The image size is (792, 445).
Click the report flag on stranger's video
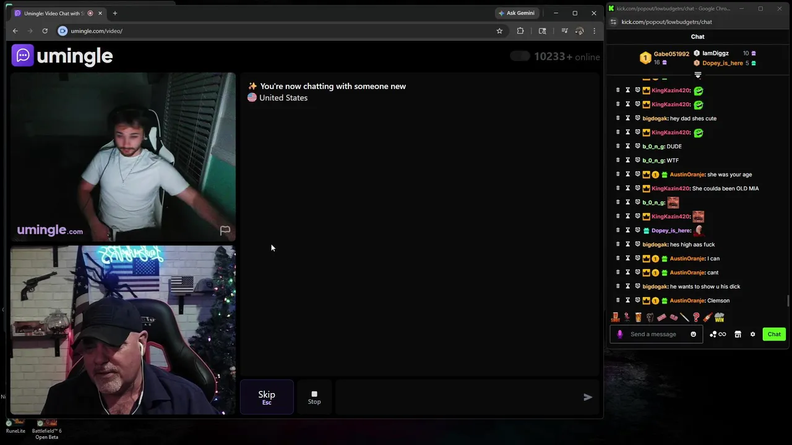tap(225, 231)
